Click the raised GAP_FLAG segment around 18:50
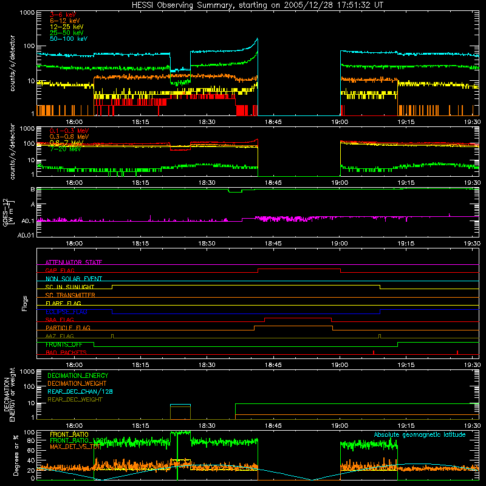This screenshot has width=486, height=486. [299, 269]
